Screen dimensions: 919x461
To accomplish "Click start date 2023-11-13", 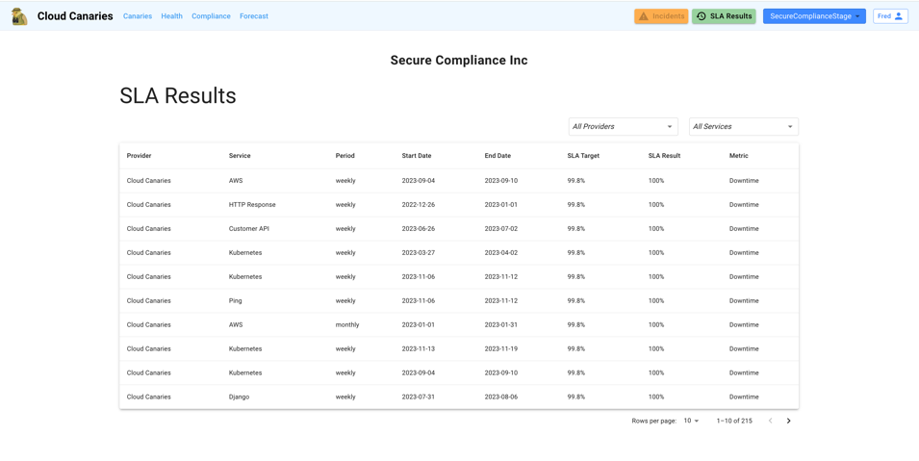I will pos(419,349).
